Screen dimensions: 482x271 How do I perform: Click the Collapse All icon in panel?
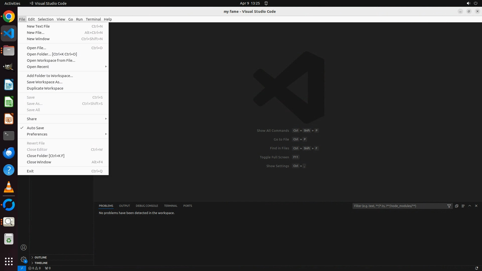point(456,206)
